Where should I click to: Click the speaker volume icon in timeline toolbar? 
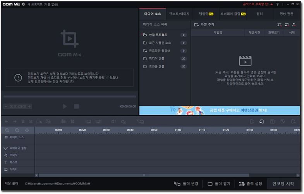click(x=113, y=122)
